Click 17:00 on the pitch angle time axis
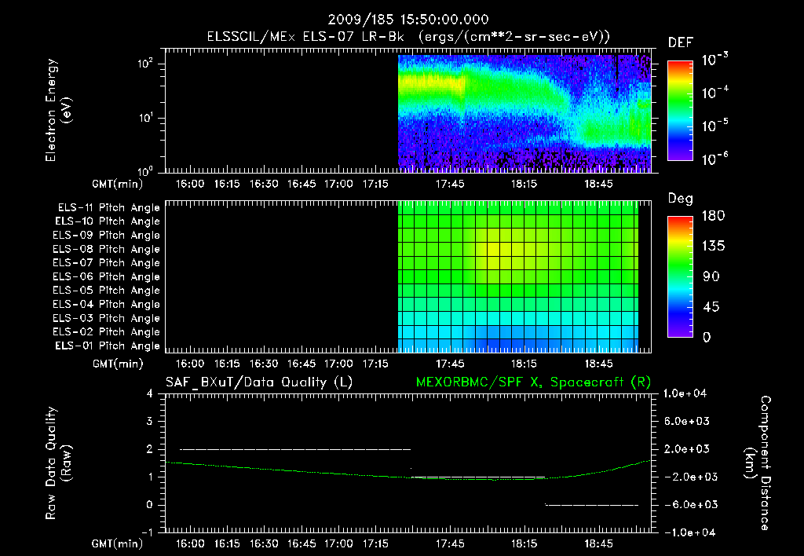 pos(338,364)
